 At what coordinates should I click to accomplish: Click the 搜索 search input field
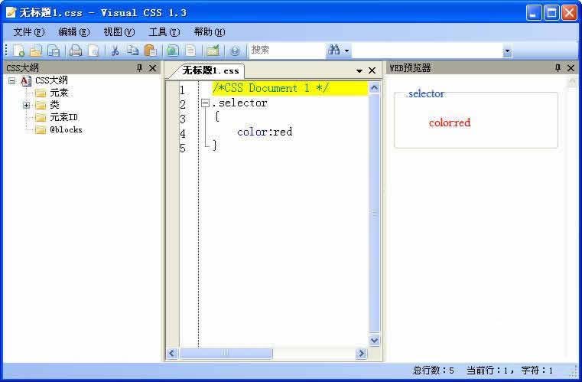286,51
